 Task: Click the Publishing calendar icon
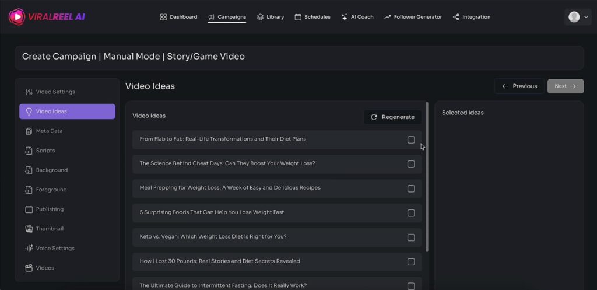29,209
